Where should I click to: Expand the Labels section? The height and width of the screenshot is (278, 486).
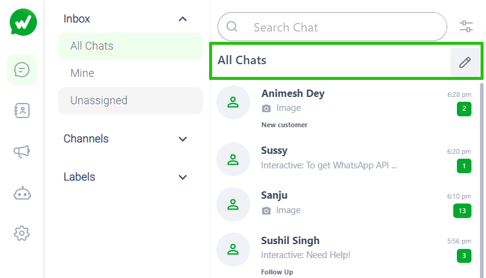(183, 177)
